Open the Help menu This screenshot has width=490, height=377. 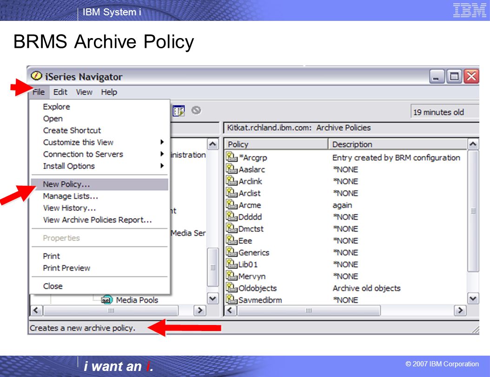(109, 92)
